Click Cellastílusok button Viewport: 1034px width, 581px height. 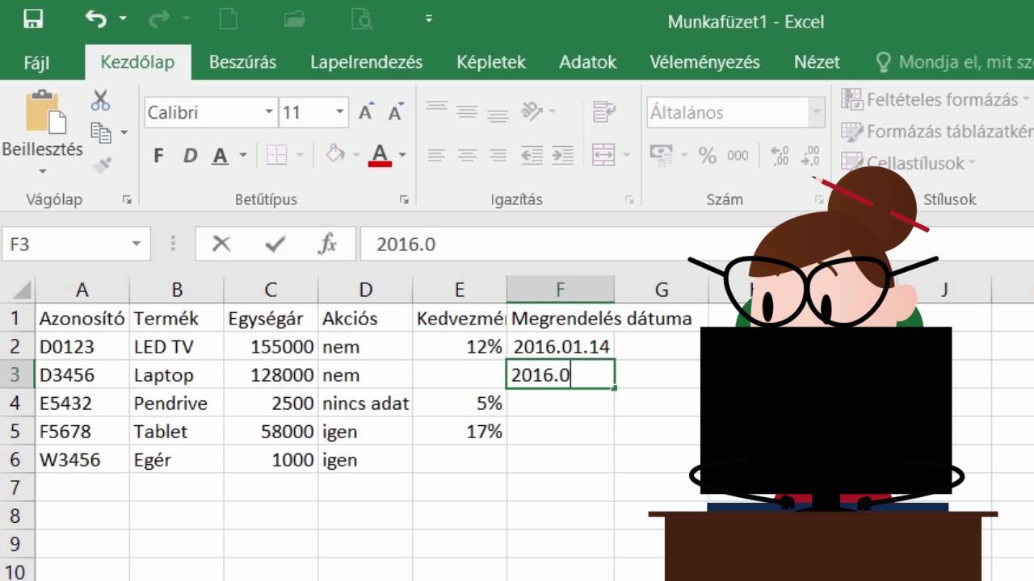point(909,163)
